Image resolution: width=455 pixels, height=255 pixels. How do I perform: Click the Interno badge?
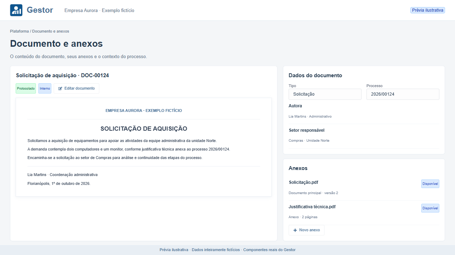tap(45, 89)
